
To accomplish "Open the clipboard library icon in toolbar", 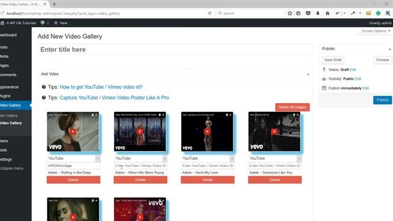I will 298,14.
